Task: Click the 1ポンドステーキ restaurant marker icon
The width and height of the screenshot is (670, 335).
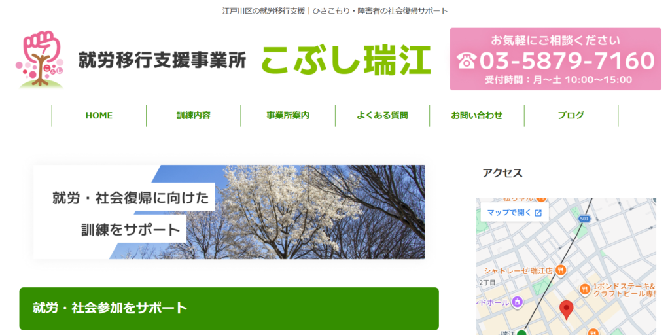Action: coord(585,289)
